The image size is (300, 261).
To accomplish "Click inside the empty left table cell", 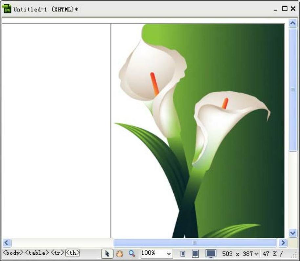I will click(56, 131).
